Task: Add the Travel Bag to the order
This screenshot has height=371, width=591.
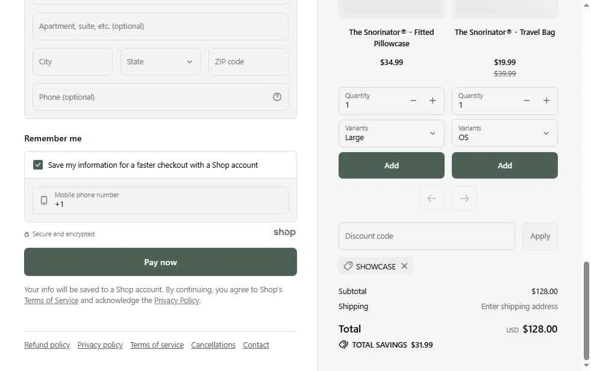Action: [x=505, y=165]
